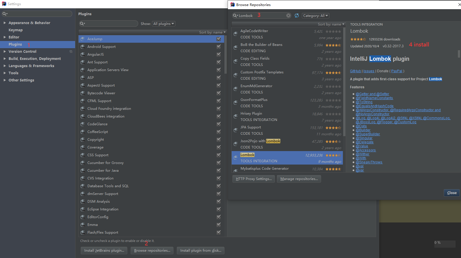Open Sort by: name in Browse Repositories

331,24
